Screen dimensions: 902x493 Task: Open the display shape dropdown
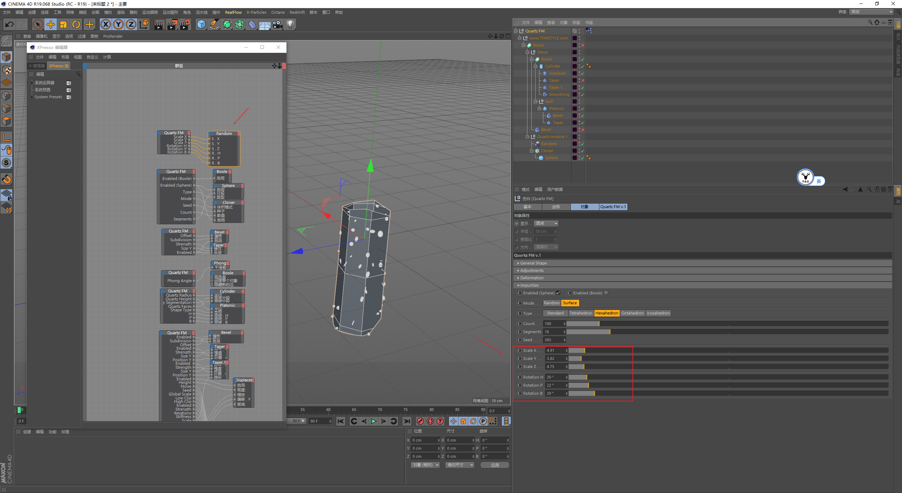[x=546, y=224]
